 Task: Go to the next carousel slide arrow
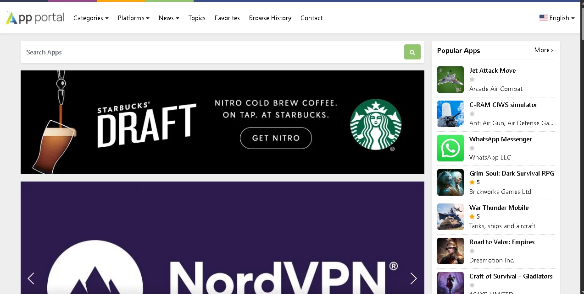tap(413, 278)
